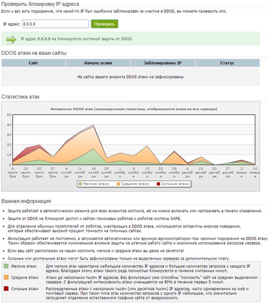Screen dimensions: 268x304
Task: Click the green arrow icon in result banner
Action: [x=11, y=39]
